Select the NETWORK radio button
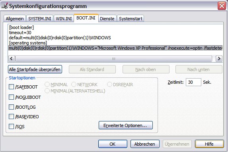The height and width of the screenshot is (152, 228). [x=74, y=85]
